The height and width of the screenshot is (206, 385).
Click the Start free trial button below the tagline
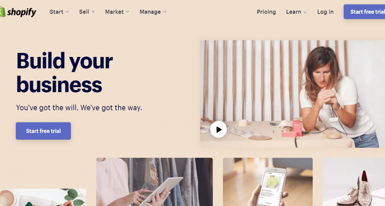[x=44, y=131]
